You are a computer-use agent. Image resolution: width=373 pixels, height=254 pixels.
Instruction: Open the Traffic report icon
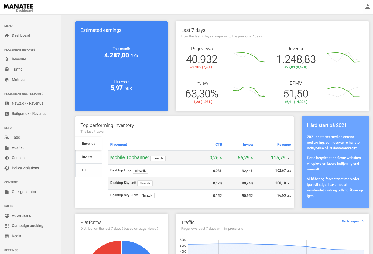(6, 69)
